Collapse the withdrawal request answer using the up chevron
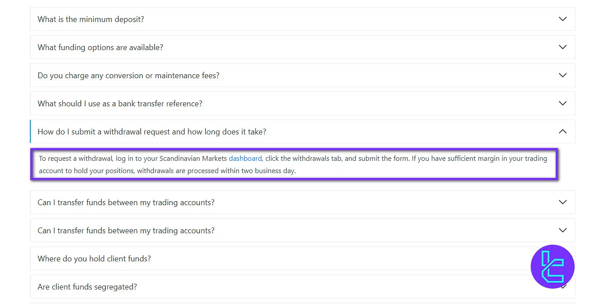Image resolution: width=590 pixels, height=304 pixels. tap(562, 132)
